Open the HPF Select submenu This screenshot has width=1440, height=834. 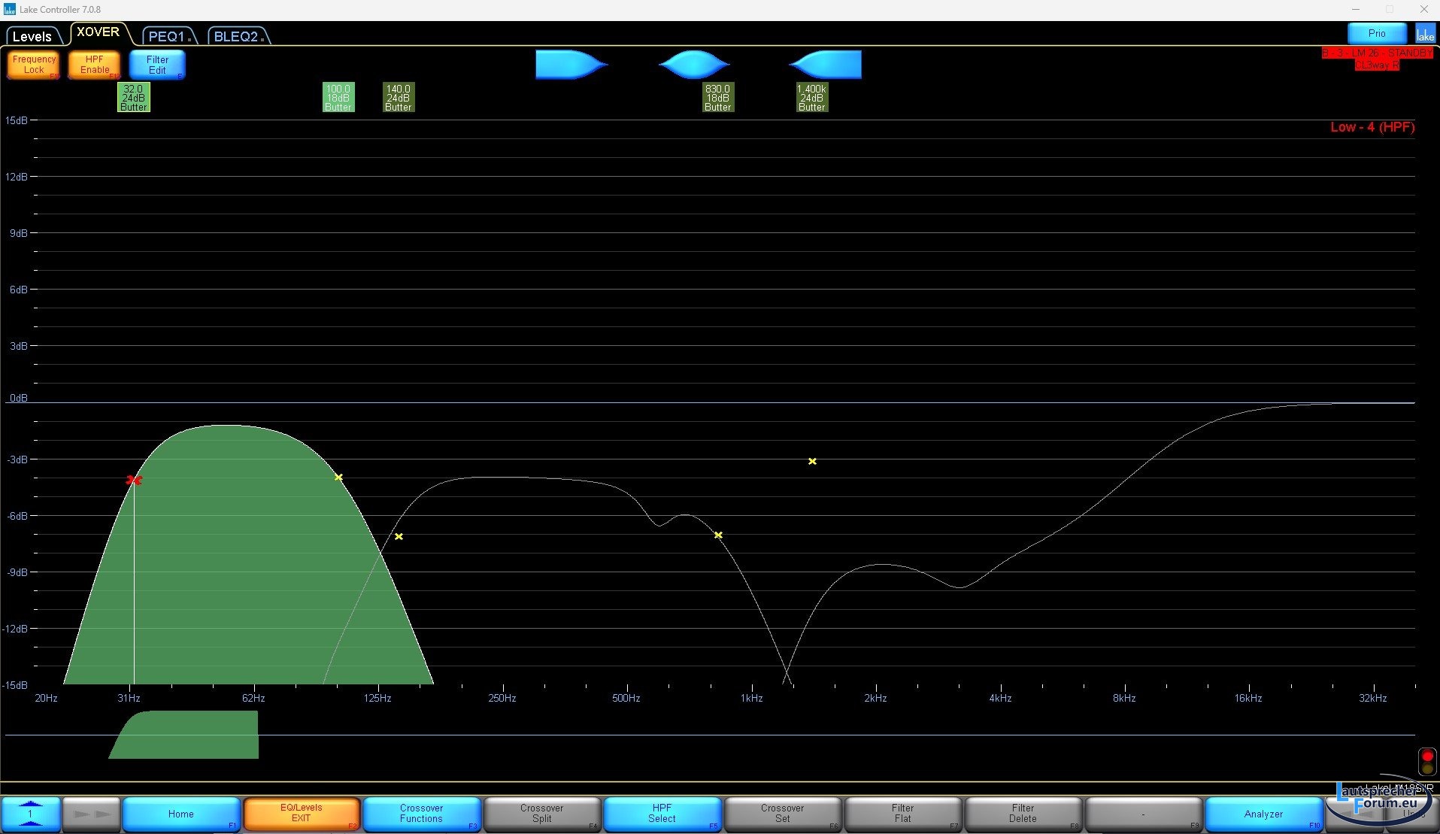[662, 814]
